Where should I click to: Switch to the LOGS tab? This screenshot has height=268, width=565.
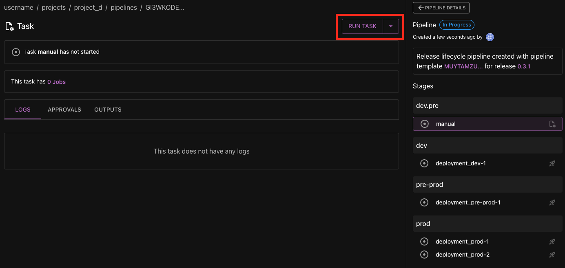23,110
